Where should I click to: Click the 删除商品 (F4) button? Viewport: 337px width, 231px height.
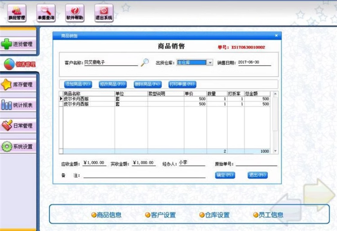(148, 84)
